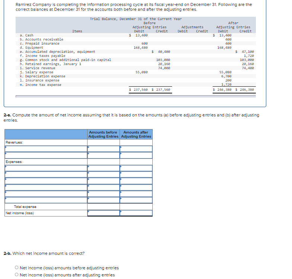292x279 pixels.
Task: Click the 74,400 adjusted service revenue value
Action: point(248,68)
